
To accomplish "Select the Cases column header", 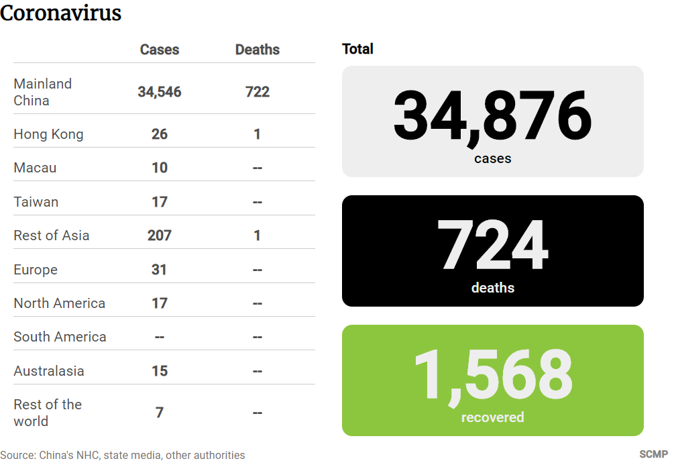I will [x=160, y=50].
